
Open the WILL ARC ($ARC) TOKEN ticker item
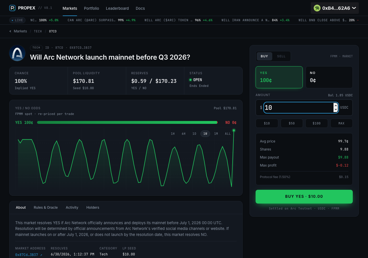(179, 20)
